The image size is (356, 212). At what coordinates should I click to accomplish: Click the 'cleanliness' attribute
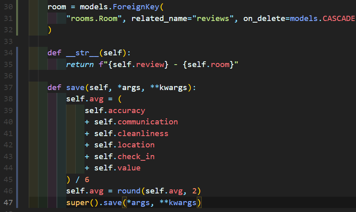pos(143,134)
